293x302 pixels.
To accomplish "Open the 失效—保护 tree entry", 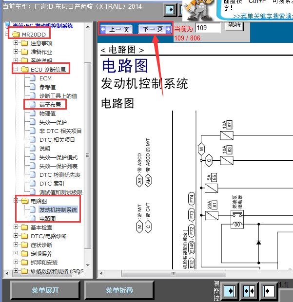I will [53, 122].
